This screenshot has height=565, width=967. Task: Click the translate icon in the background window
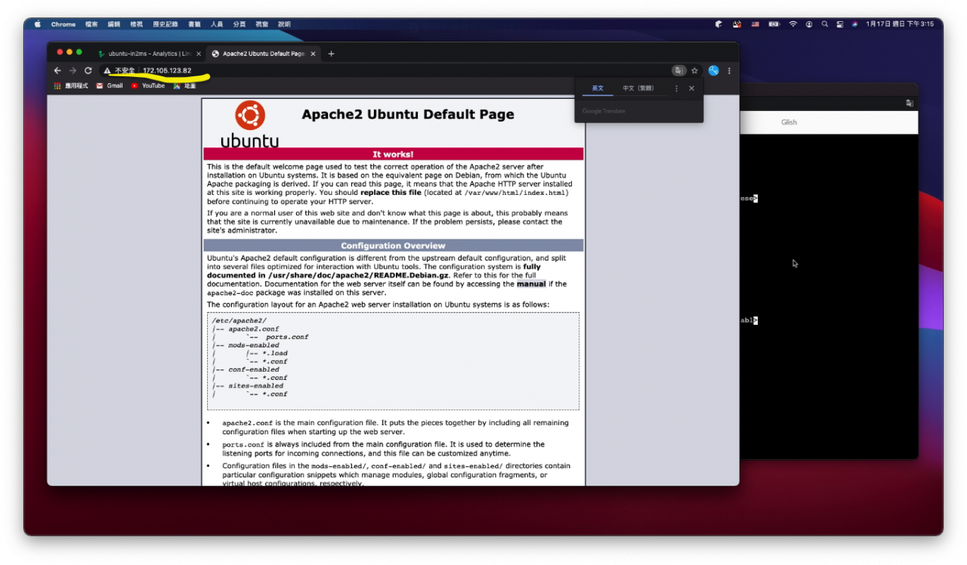pos(910,103)
